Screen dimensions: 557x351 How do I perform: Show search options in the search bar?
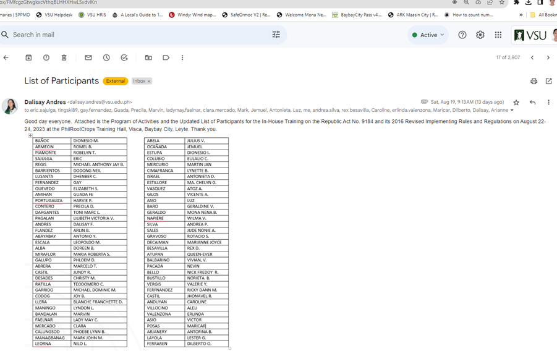[276, 35]
